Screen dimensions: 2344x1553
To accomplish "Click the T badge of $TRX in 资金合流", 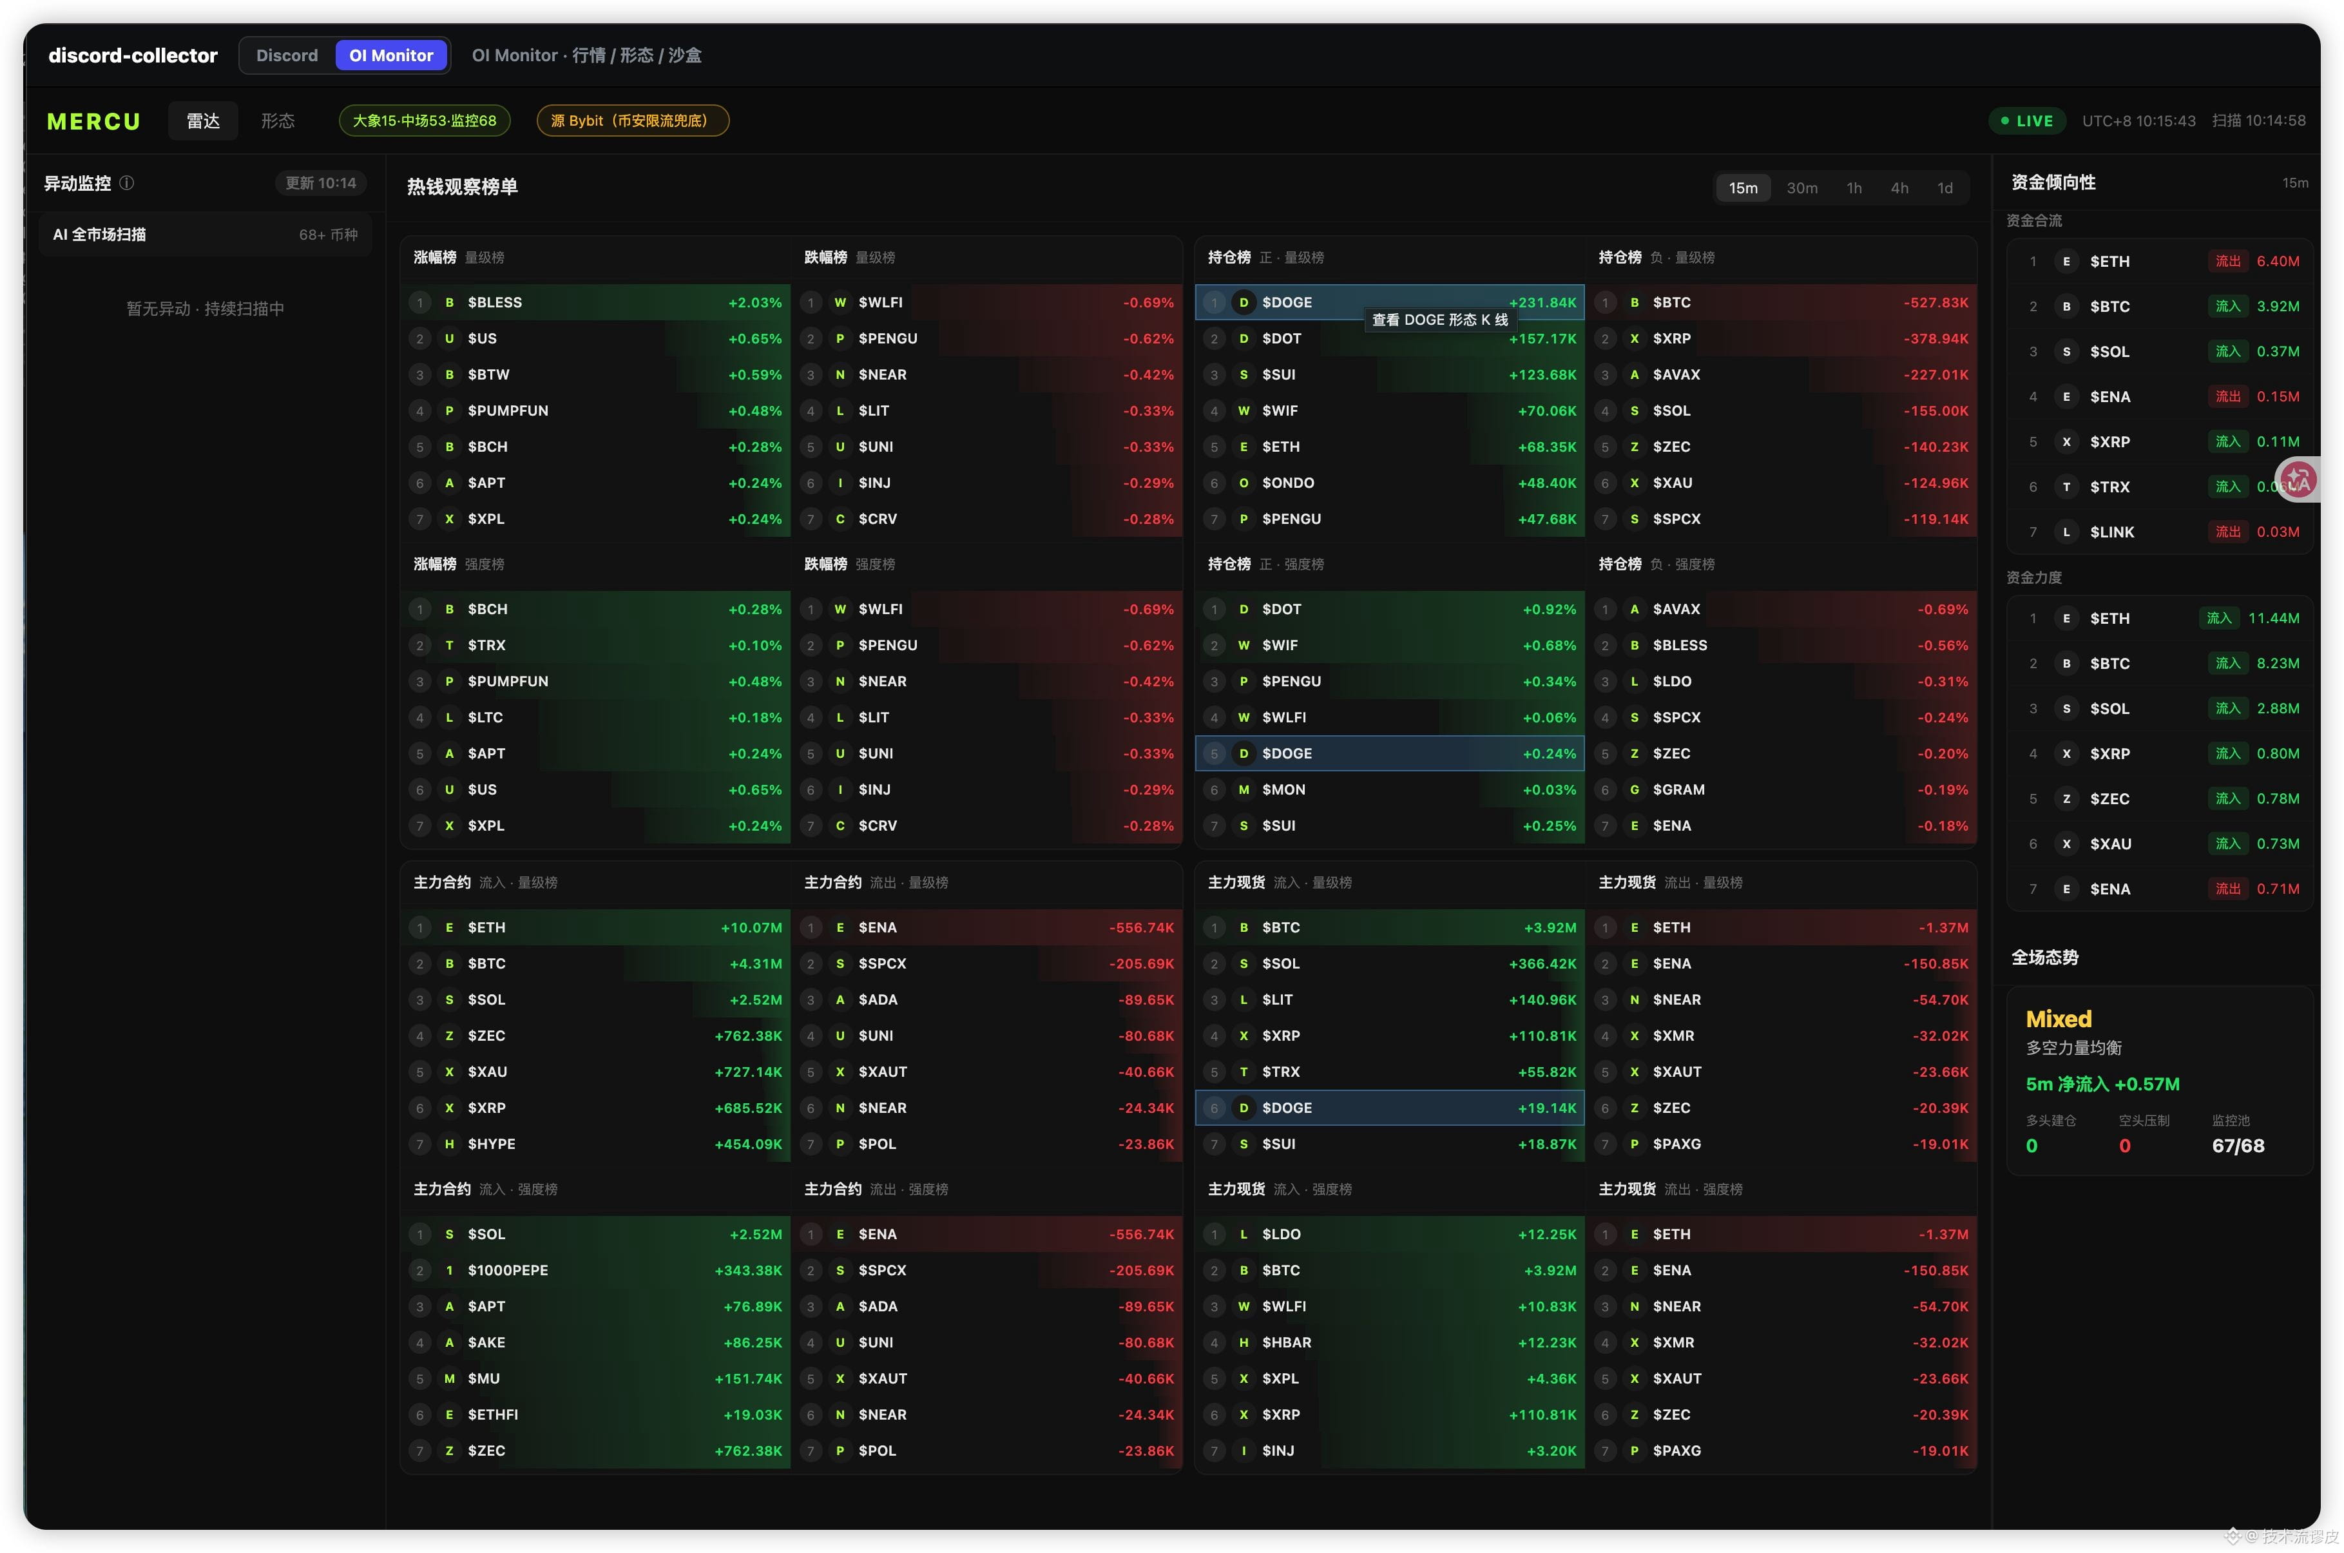I will tap(2066, 487).
